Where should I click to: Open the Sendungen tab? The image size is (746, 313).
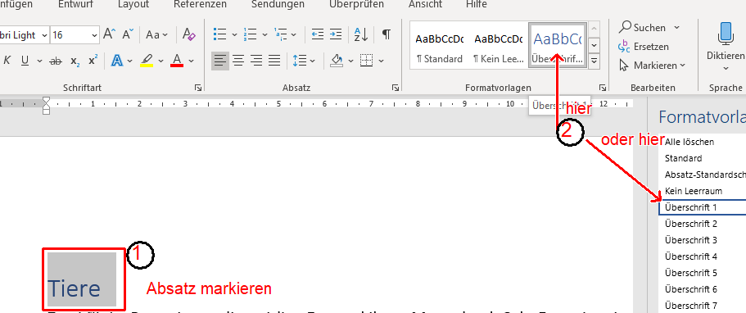pyautogui.click(x=278, y=5)
